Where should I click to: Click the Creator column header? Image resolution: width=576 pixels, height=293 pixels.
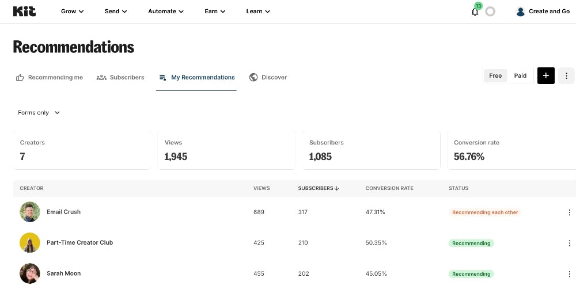(32, 188)
